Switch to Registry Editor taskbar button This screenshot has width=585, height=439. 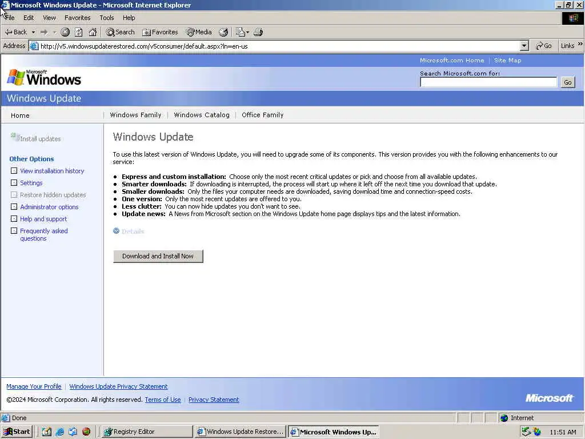(x=147, y=432)
